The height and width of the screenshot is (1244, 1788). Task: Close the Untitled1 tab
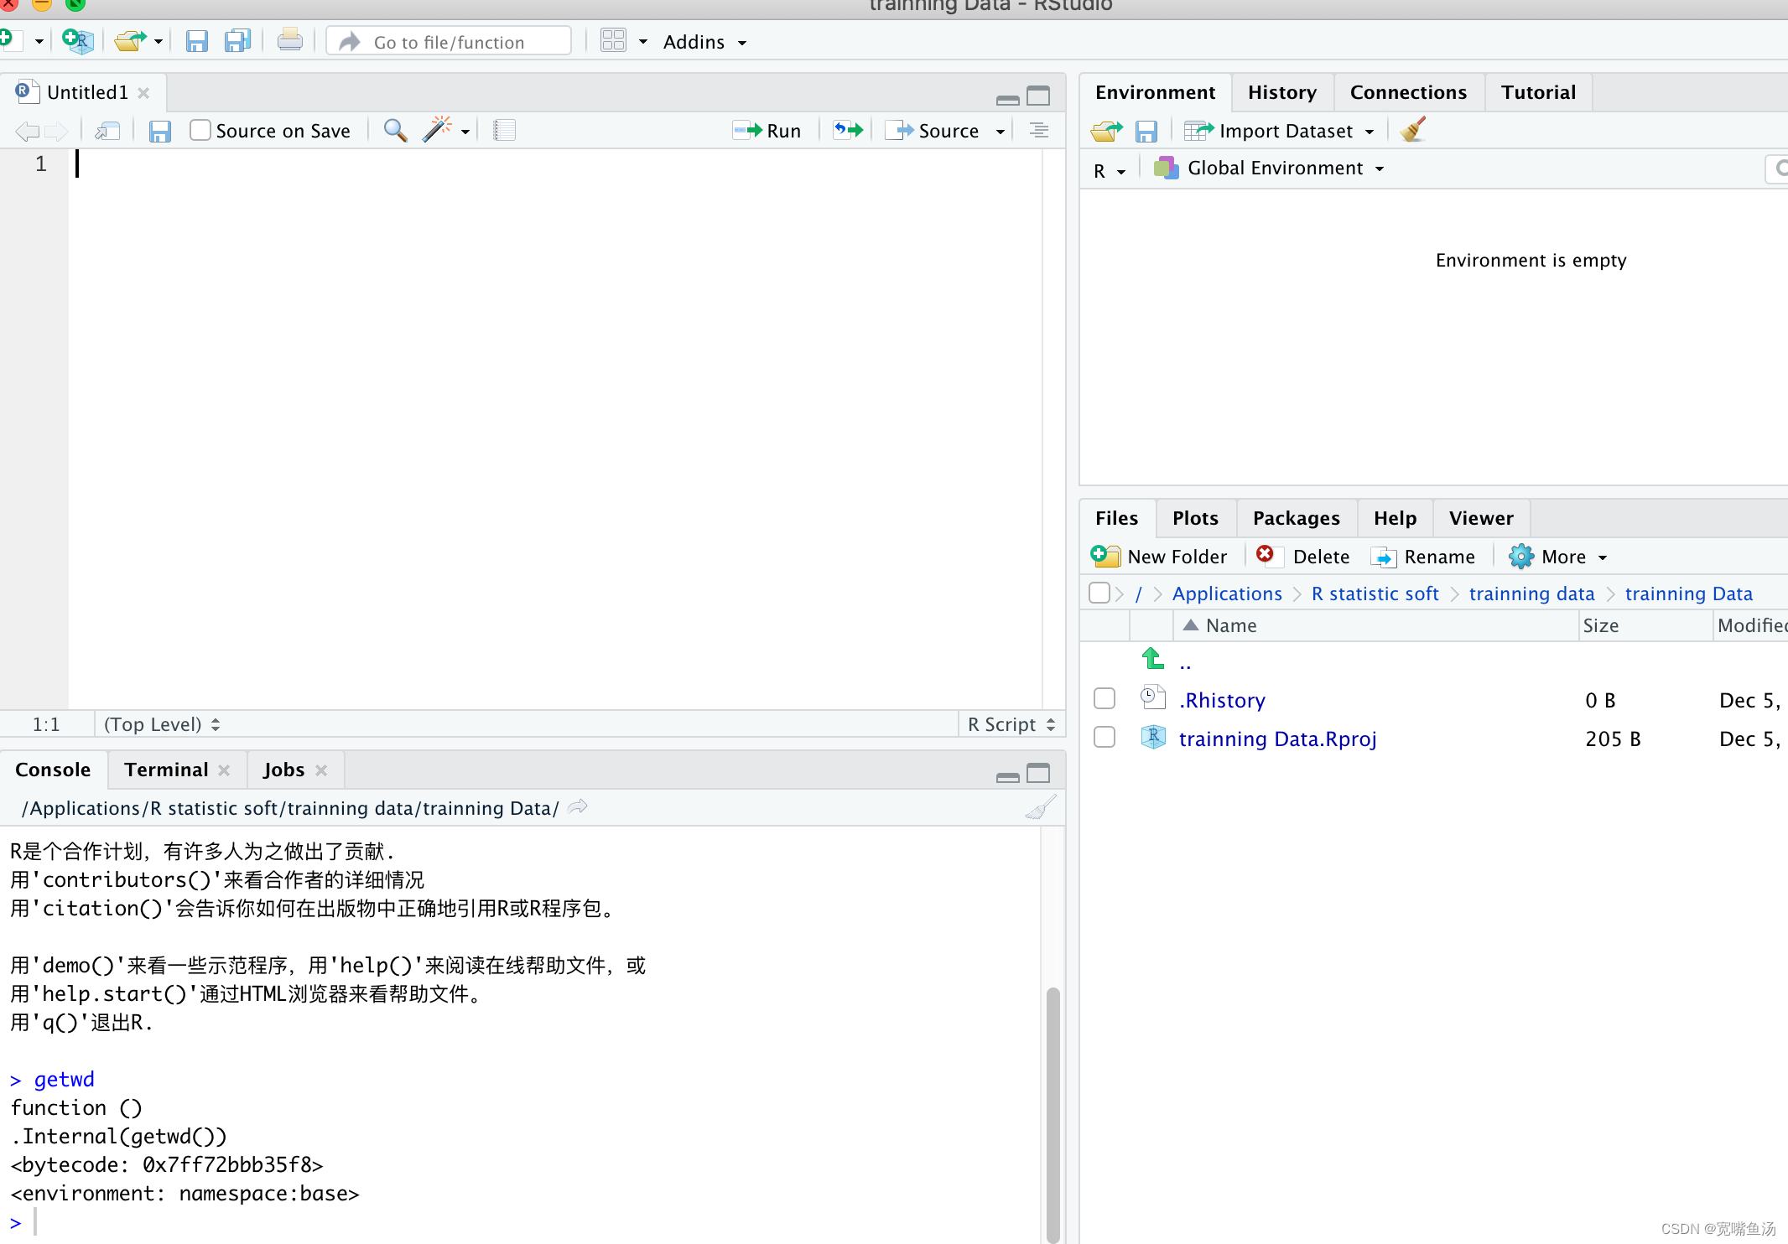tap(143, 92)
